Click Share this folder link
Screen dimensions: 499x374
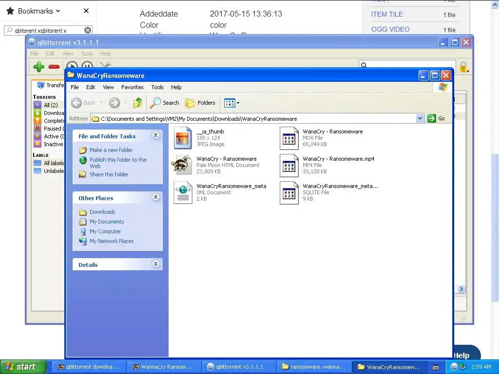tap(109, 174)
